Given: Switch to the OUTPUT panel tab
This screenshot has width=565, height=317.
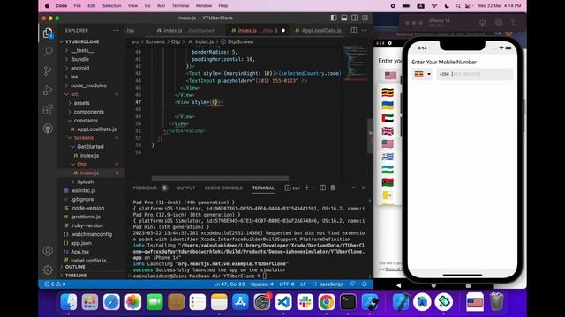Looking at the screenshot, I should point(185,188).
